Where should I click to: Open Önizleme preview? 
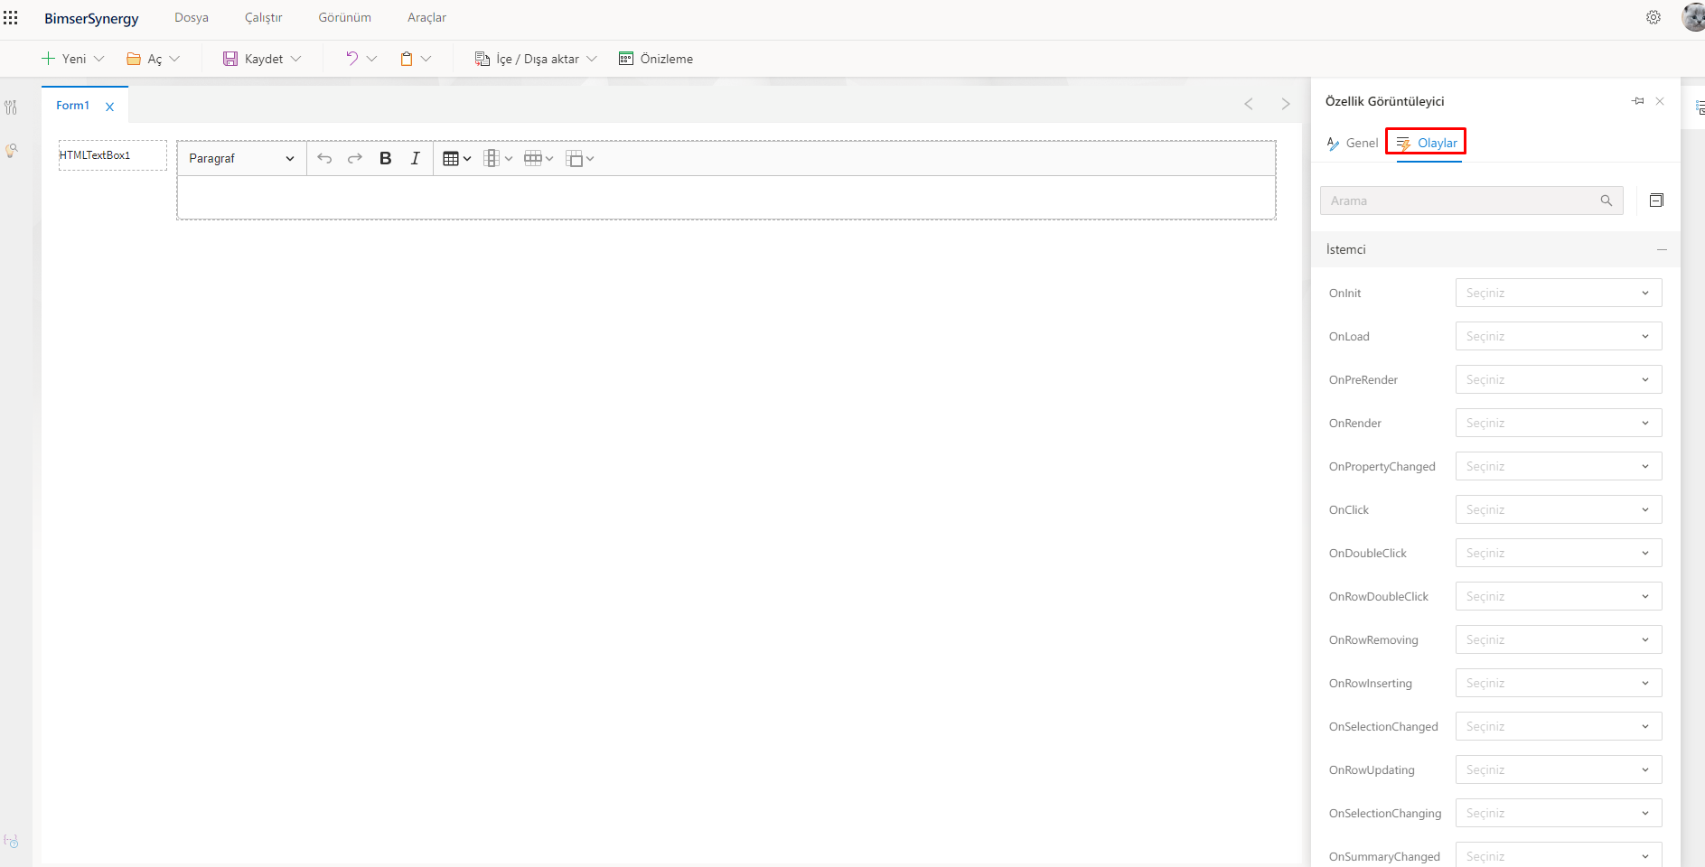(656, 59)
